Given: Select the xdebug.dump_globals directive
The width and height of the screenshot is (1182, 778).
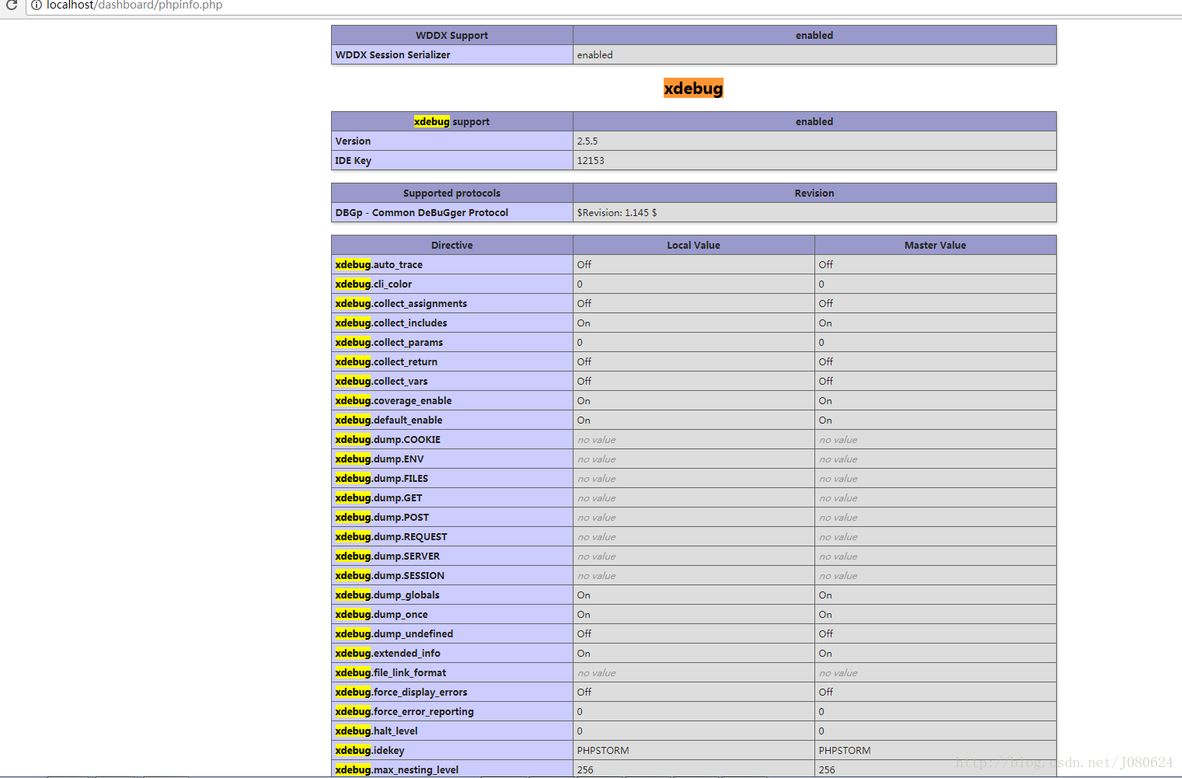Looking at the screenshot, I should (452, 595).
